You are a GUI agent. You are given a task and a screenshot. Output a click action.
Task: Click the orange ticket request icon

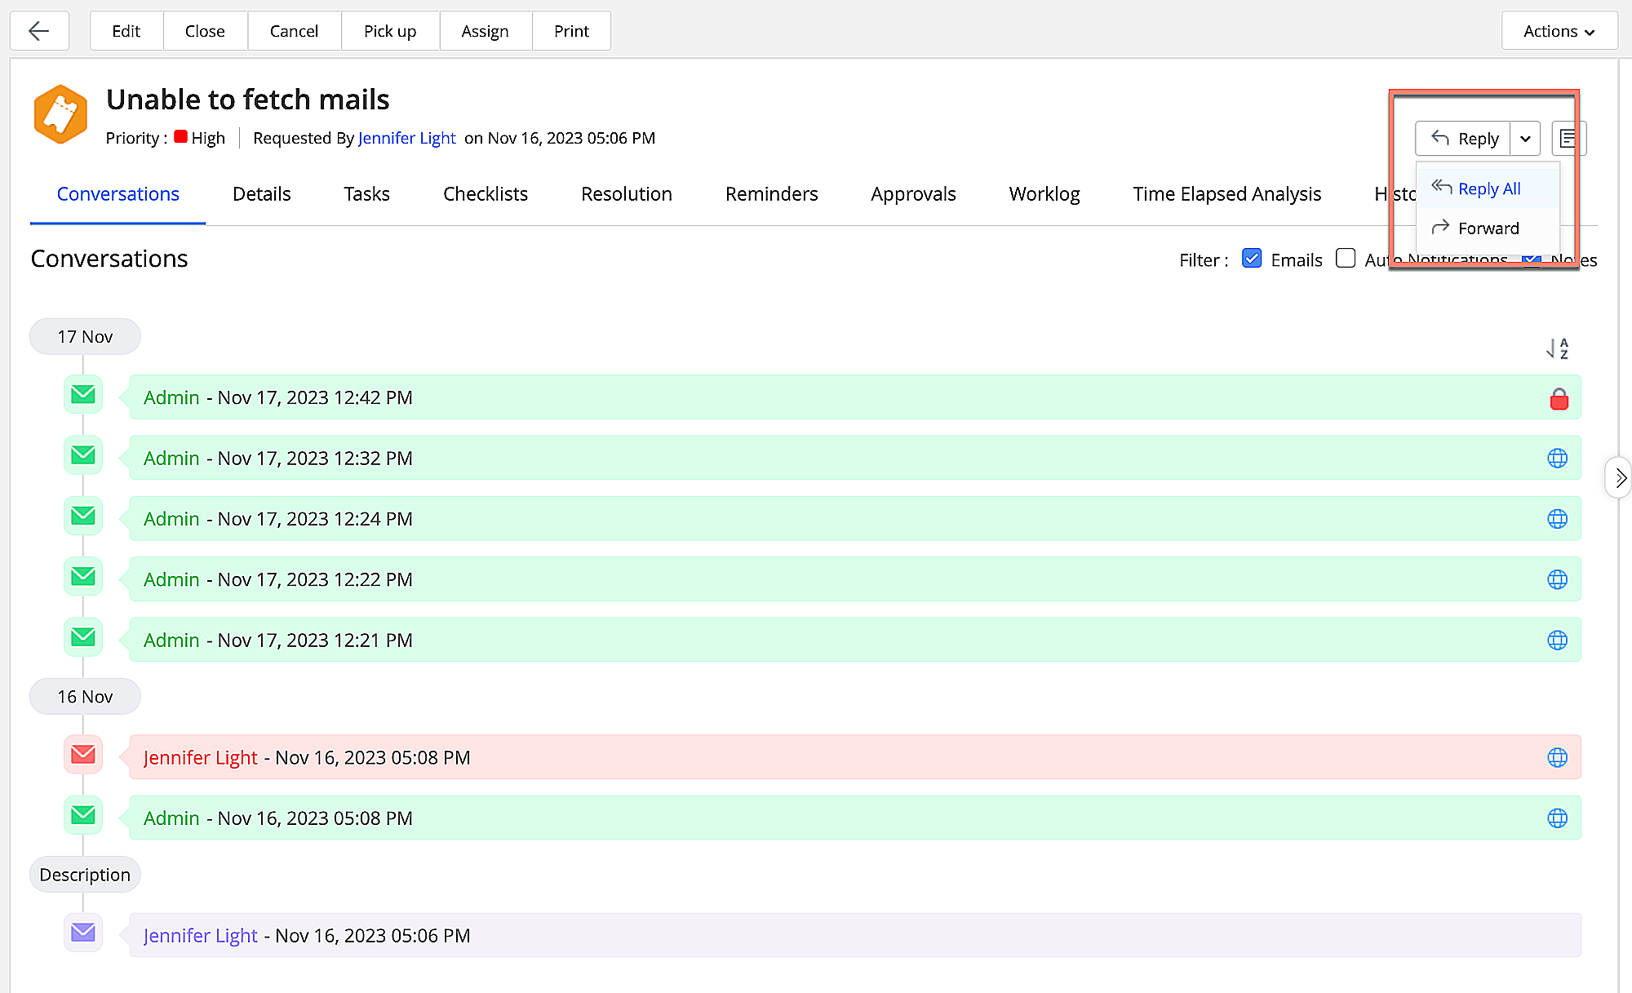[60, 114]
